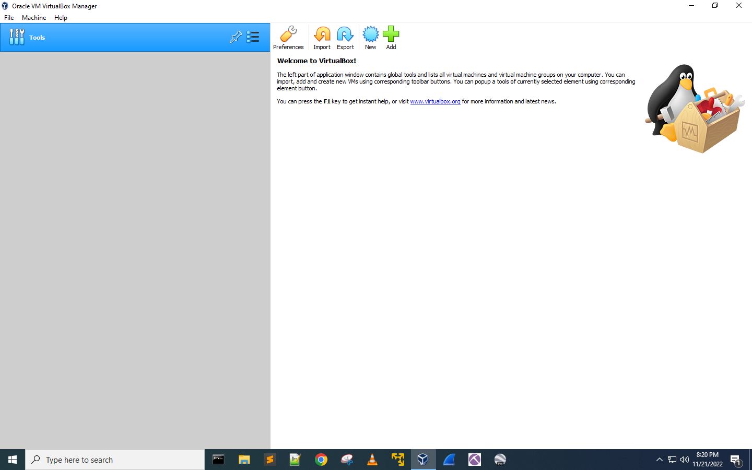The image size is (752, 470).
Task: Click the Welcome to VirtualBox! heading
Action: click(316, 61)
